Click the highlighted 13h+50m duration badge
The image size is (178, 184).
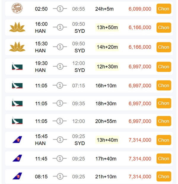pos(107,28)
